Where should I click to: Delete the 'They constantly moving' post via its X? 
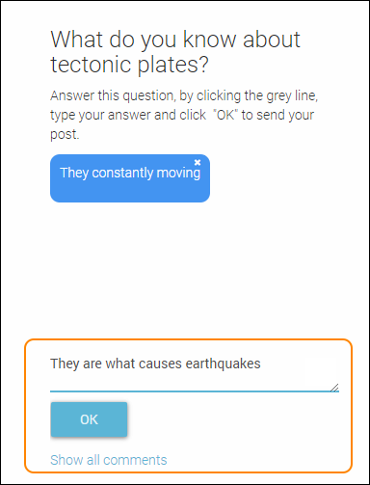198,162
